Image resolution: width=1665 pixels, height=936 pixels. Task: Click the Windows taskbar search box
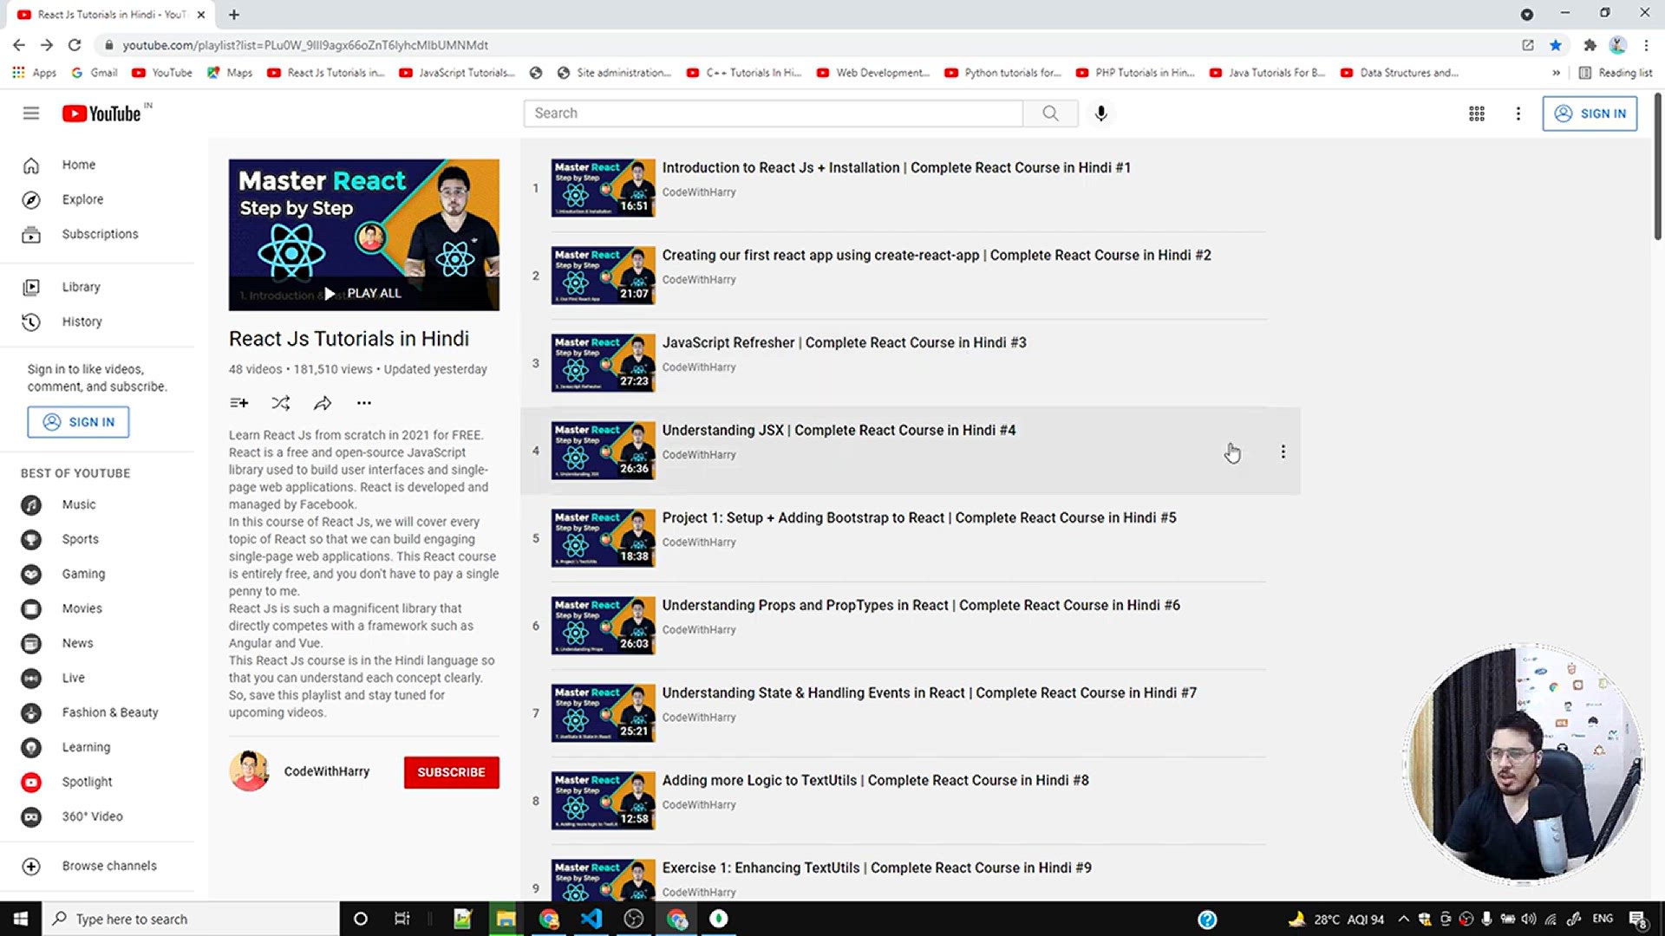[x=191, y=919]
